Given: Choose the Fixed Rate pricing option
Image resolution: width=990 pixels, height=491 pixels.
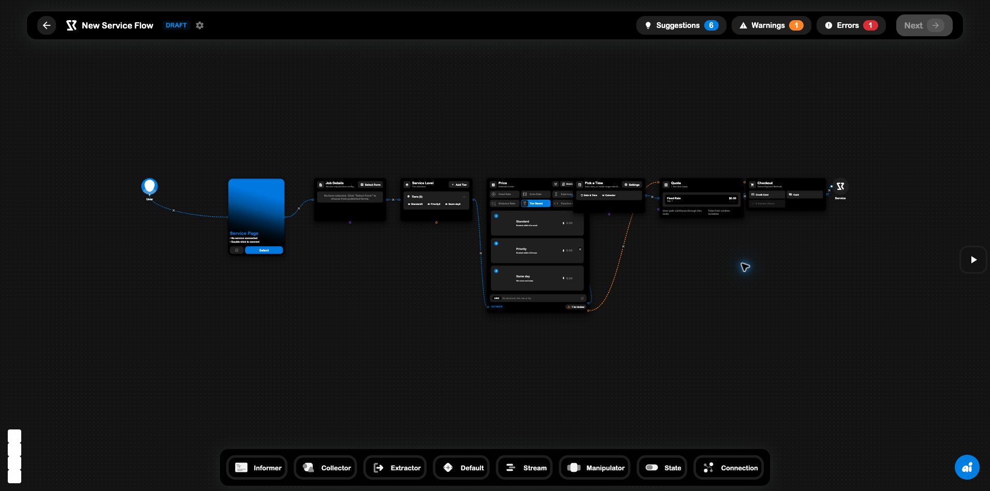Looking at the screenshot, I should pyautogui.click(x=504, y=195).
